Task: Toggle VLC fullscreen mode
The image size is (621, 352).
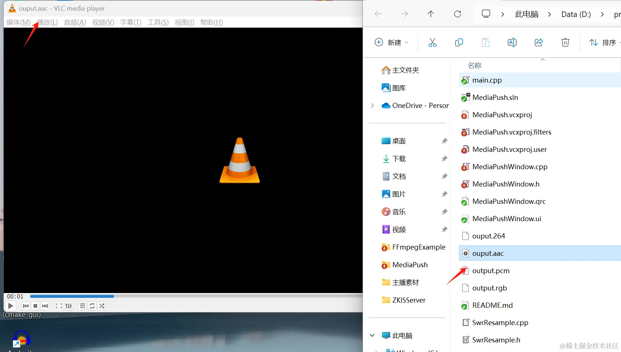Action: [x=59, y=306]
